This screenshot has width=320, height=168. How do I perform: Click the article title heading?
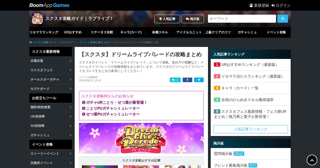pos(141,54)
